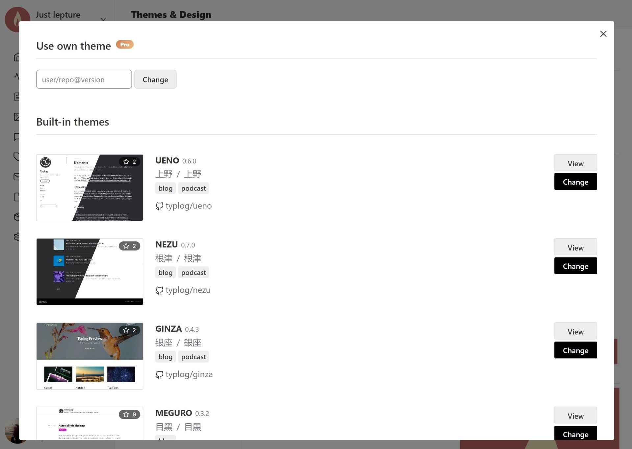The height and width of the screenshot is (449, 632).
Task: Open the settings gear icon
Action: coord(17,237)
